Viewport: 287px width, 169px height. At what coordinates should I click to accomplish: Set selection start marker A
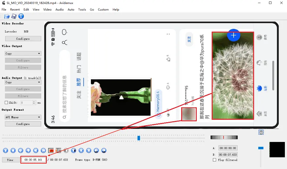[x=51, y=150]
